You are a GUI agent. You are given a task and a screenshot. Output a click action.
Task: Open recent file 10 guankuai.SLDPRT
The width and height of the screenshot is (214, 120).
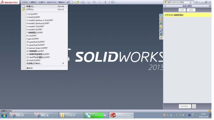pyautogui.click(x=44, y=42)
